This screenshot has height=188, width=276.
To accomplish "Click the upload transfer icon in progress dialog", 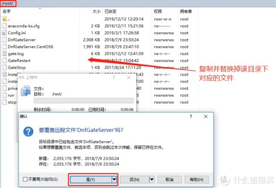I will [x=25, y=91].
